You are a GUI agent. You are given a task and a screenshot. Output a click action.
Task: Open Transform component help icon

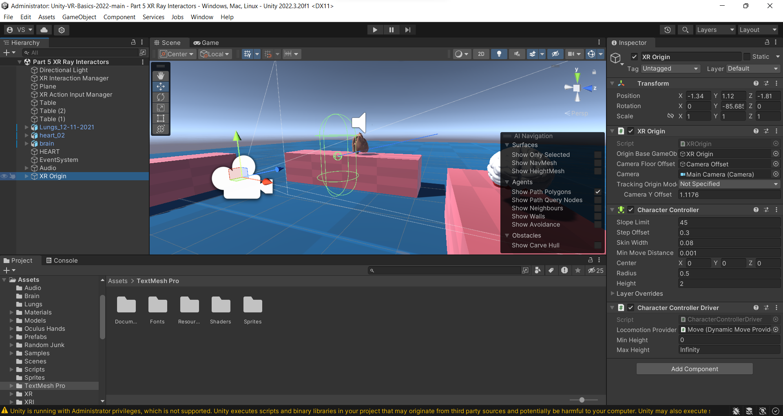coord(756,83)
